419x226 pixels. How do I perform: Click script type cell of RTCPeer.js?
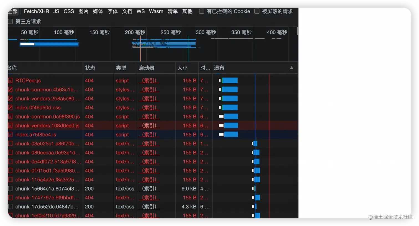[122, 81]
